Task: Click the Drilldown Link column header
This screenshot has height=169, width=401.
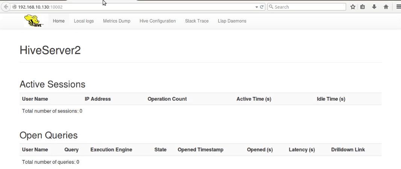Action: coord(348,149)
